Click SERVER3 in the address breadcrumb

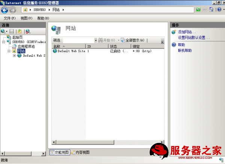pyautogui.click(x=39, y=10)
